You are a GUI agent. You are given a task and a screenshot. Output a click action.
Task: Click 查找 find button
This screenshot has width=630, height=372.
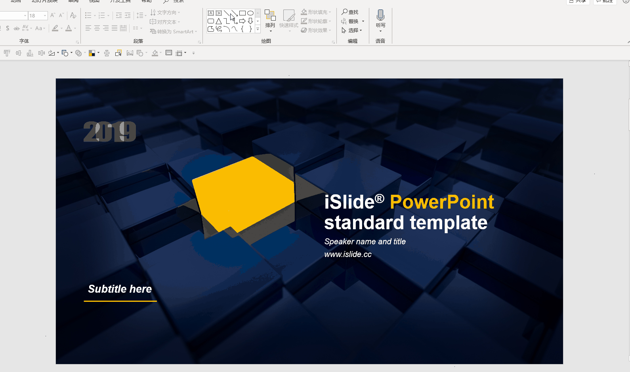point(350,12)
